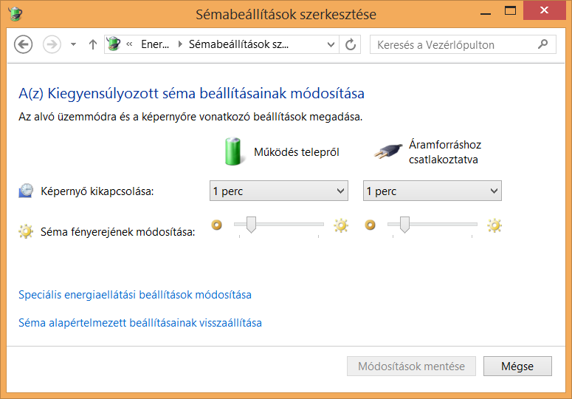Click the Back navigation arrow
This screenshot has height=399, width=572.
24,44
